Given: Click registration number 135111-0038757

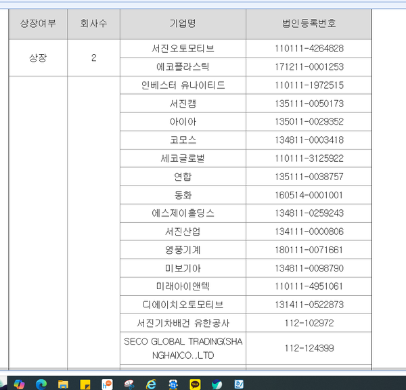Looking at the screenshot, I should 309,177.
